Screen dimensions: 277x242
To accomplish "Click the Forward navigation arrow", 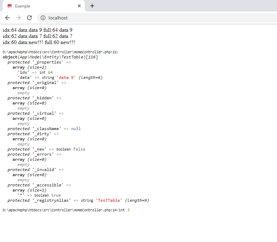I will pyautogui.click(x=18, y=18).
